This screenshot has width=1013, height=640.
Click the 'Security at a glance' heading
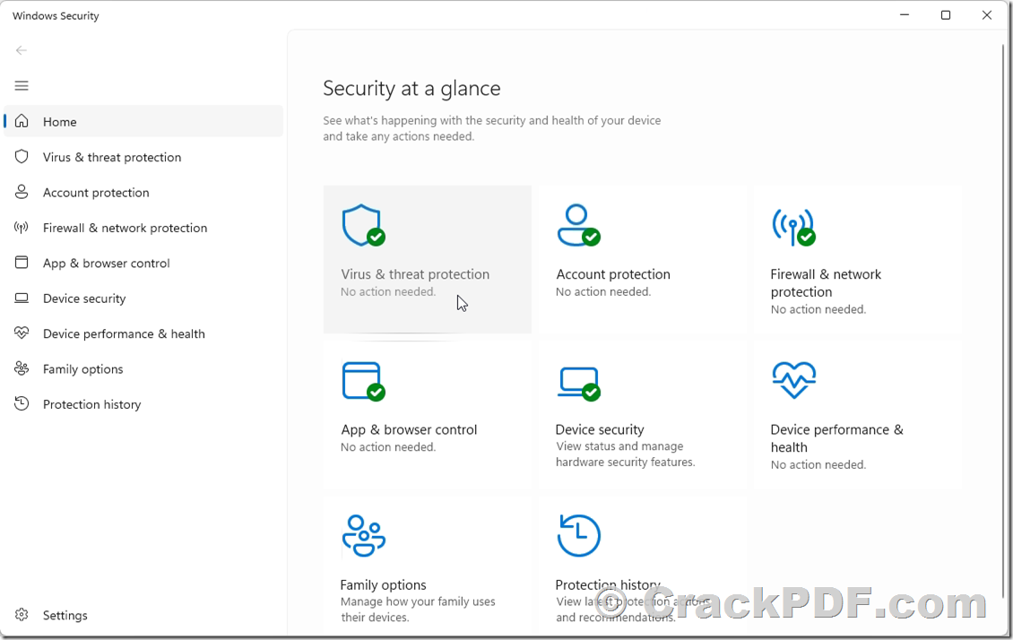pos(411,89)
